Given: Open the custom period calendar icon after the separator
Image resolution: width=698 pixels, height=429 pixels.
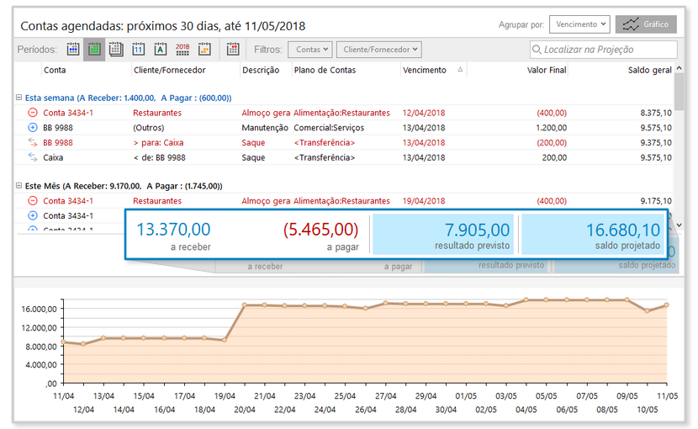Looking at the screenshot, I should click(233, 50).
